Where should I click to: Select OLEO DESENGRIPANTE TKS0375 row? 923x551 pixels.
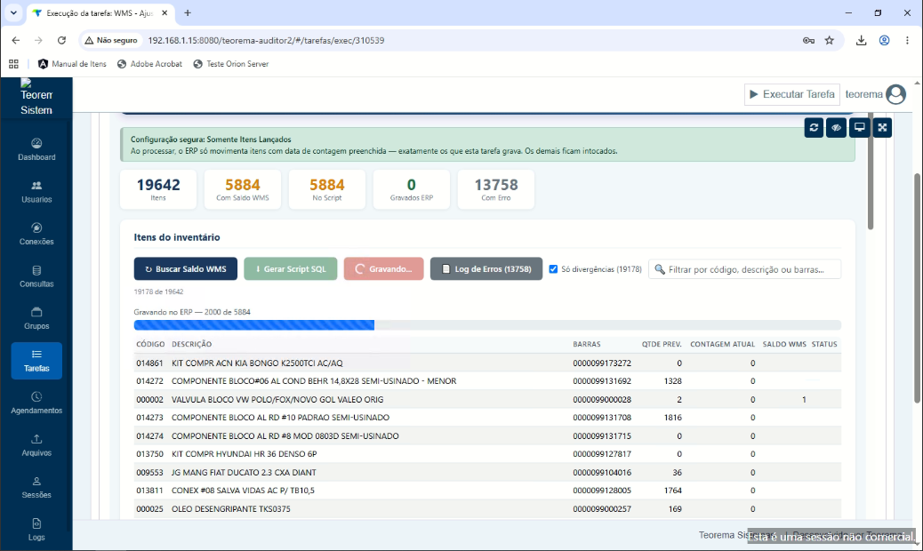pyautogui.click(x=487, y=508)
